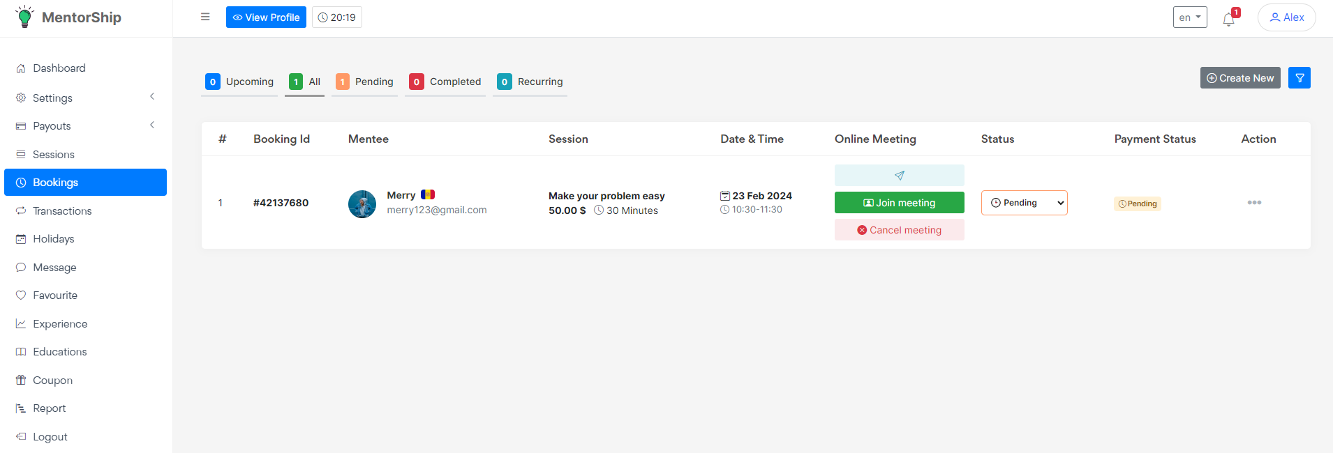The height and width of the screenshot is (453, 1333).
Task: Select the Recurring bookings tab
Action: (x=530, y=82)
